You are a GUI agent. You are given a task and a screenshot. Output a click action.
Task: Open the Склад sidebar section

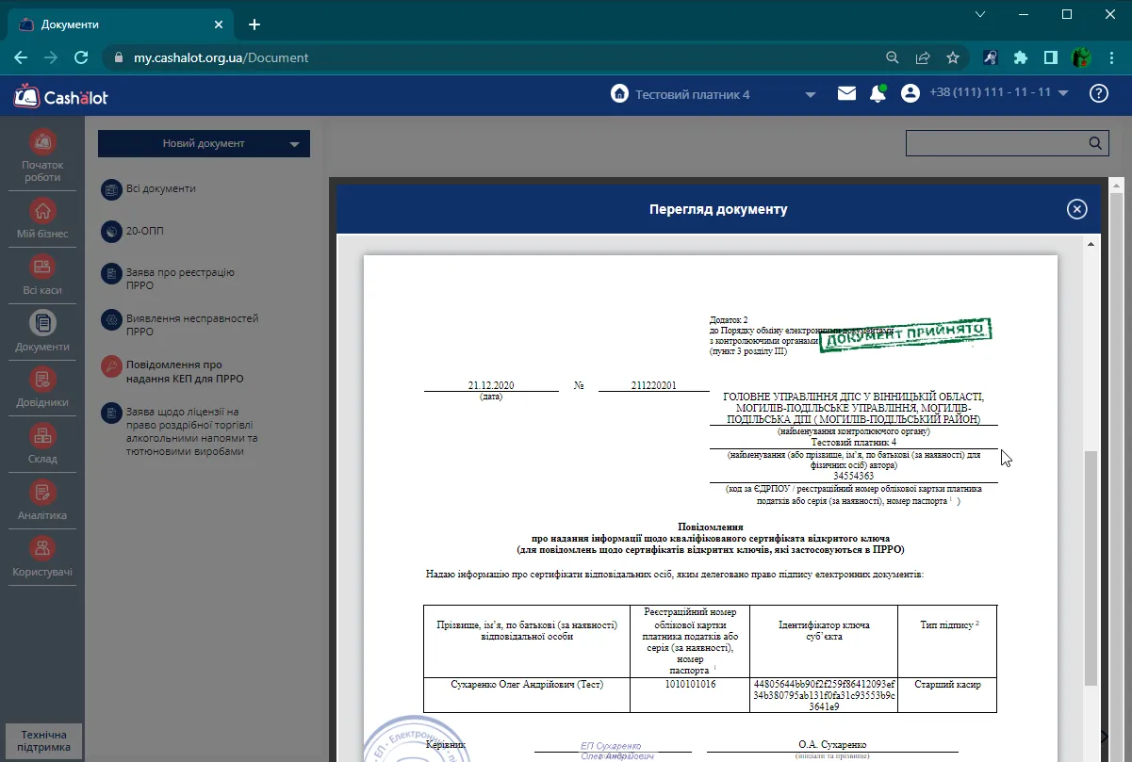point(41,444)
